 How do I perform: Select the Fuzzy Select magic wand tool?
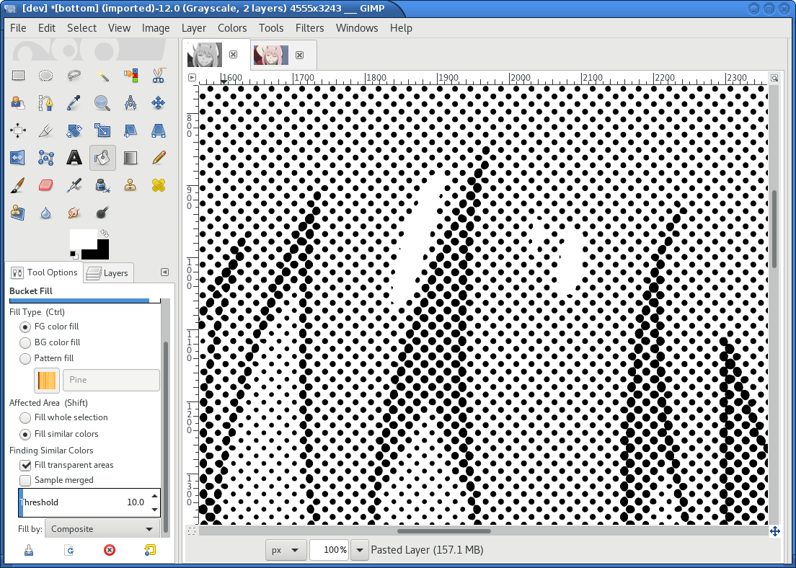pyautogui.click(x=102, y=76)
